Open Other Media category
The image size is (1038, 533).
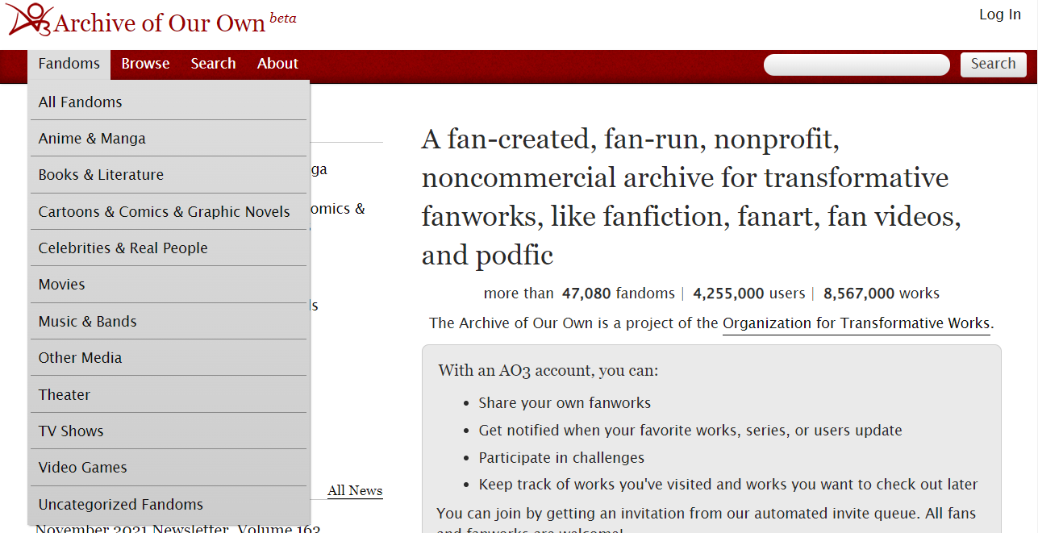(x=169, y=358)
